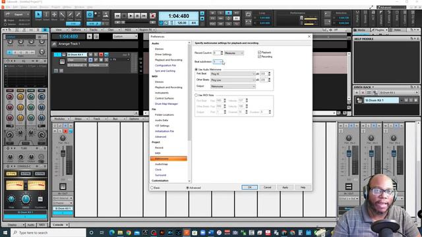Switch Preferences to Advanced mode
The image size is (422, 237).
[x=187, y=188]
